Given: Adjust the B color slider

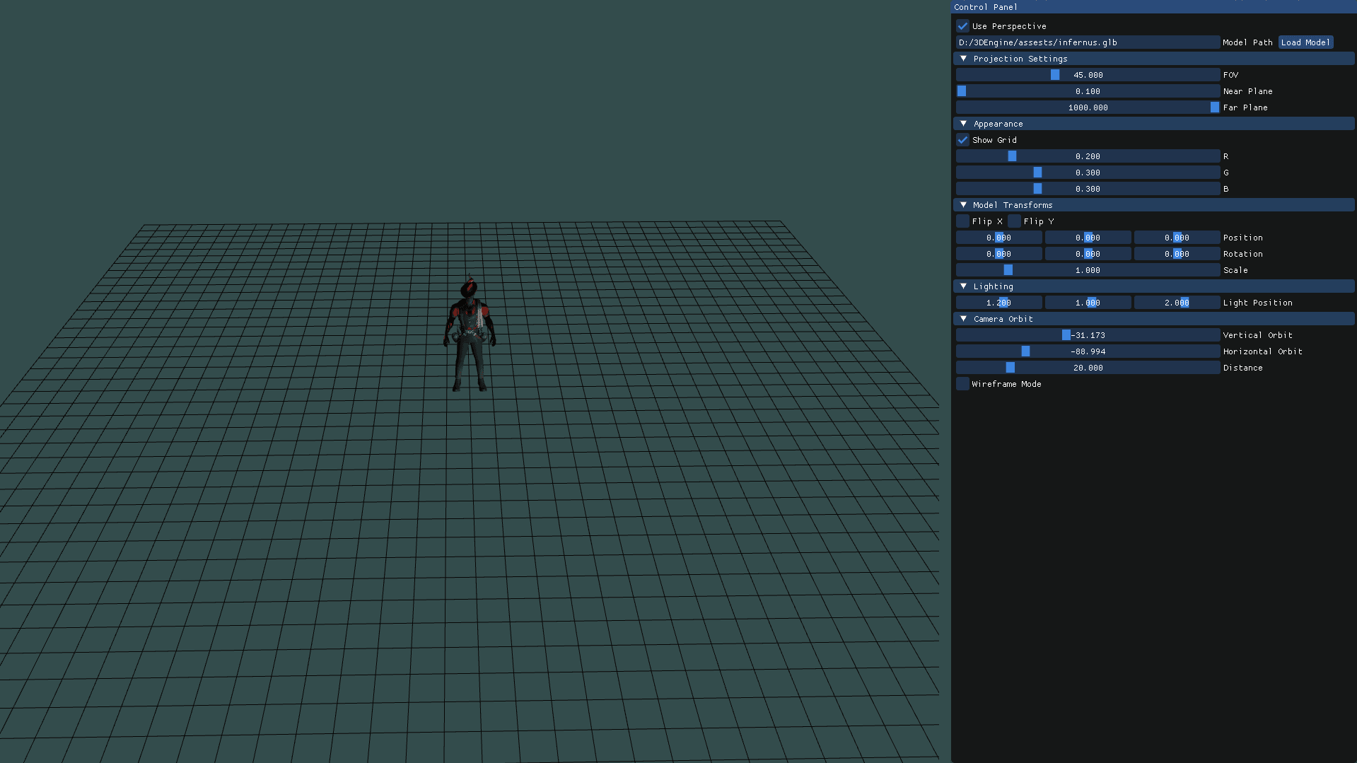Looking at the screenshot, I should tap(1088, 189).
